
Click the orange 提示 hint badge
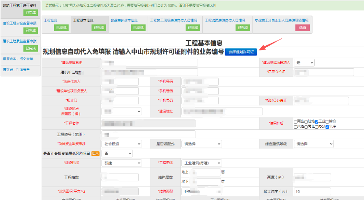pos(95,153)
